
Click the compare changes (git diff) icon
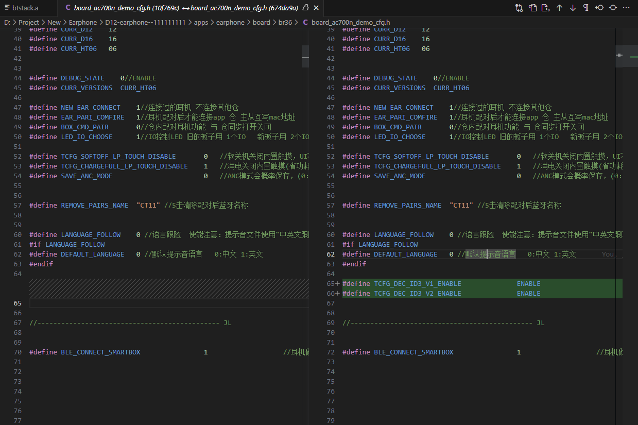click(519, 8)
